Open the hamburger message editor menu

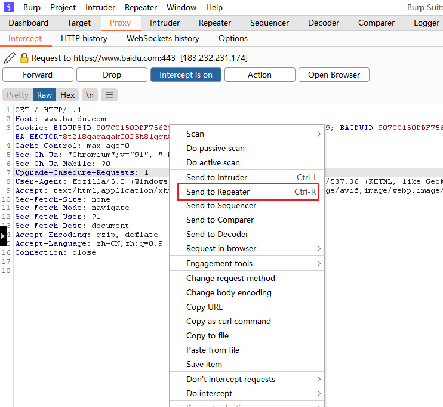pyautogui.click(x=109, y=95)
